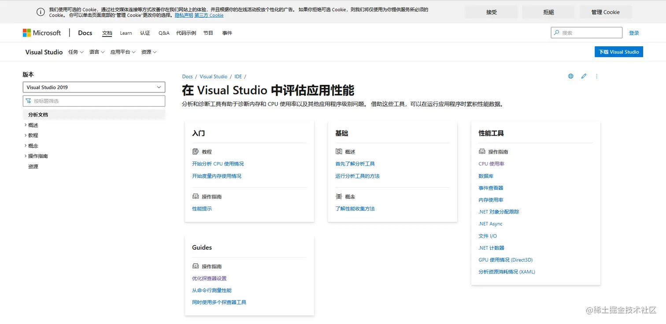Accept cookies with the 接受 button
The width and height of the screenshot is (666, 324).
(492, 12)
